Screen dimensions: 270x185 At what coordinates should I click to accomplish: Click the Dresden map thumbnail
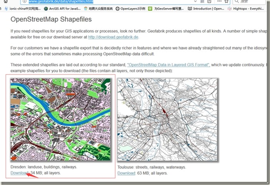60,120
